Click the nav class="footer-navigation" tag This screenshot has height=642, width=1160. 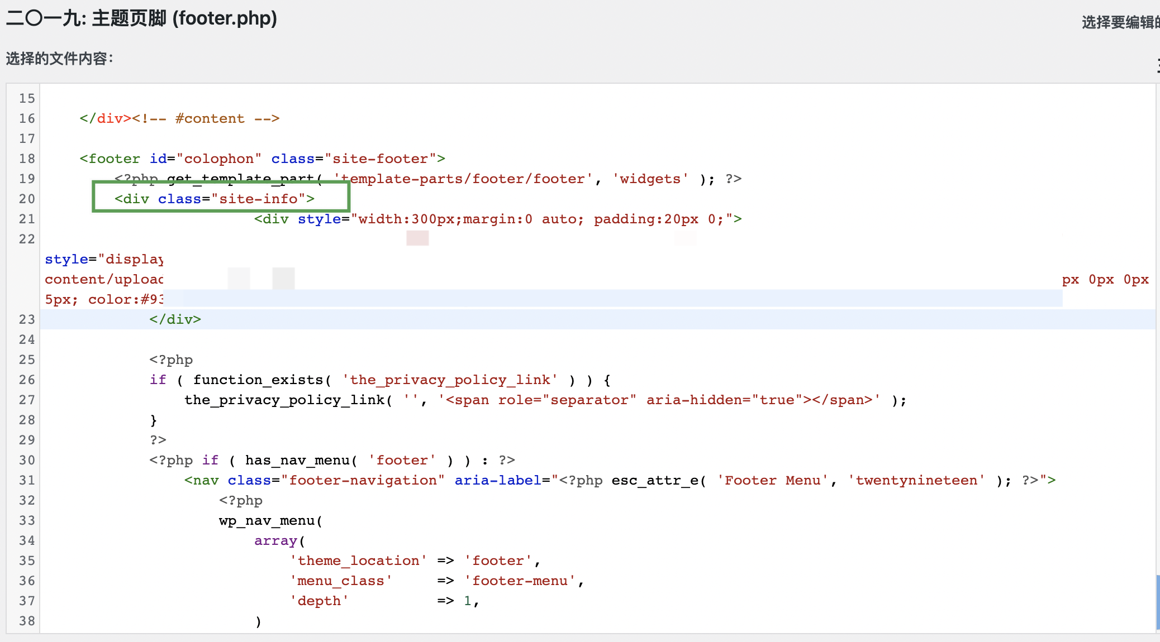(x=314, y=480)
